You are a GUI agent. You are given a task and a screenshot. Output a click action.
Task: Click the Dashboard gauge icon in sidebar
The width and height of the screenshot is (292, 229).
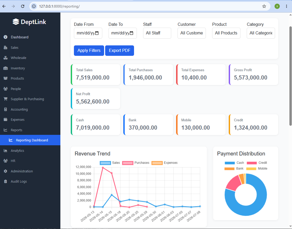pos(5,37)
